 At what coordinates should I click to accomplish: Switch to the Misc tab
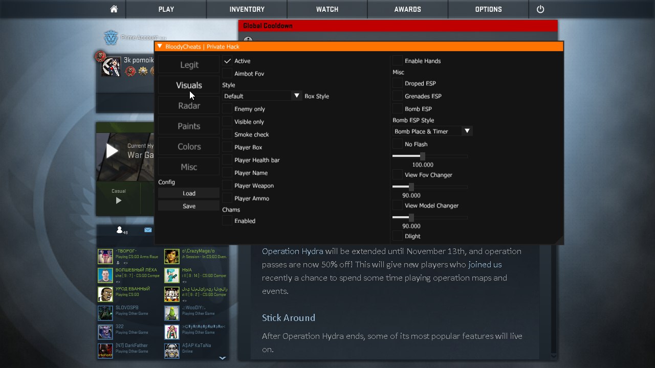(x=189, y=167)
